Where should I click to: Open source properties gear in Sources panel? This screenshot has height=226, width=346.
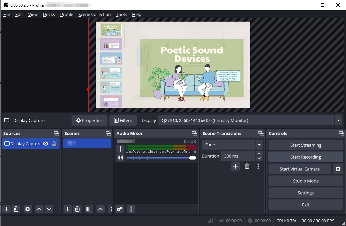pos(28,209)
